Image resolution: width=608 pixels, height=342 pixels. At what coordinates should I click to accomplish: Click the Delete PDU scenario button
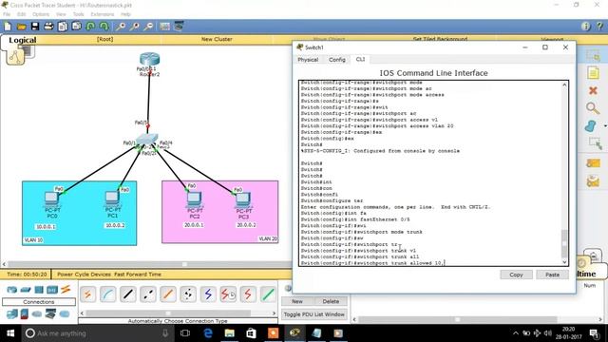pos(331,301)
